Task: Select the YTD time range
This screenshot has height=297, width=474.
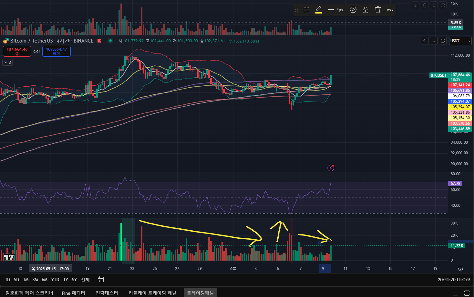Action: coord(55,280)
